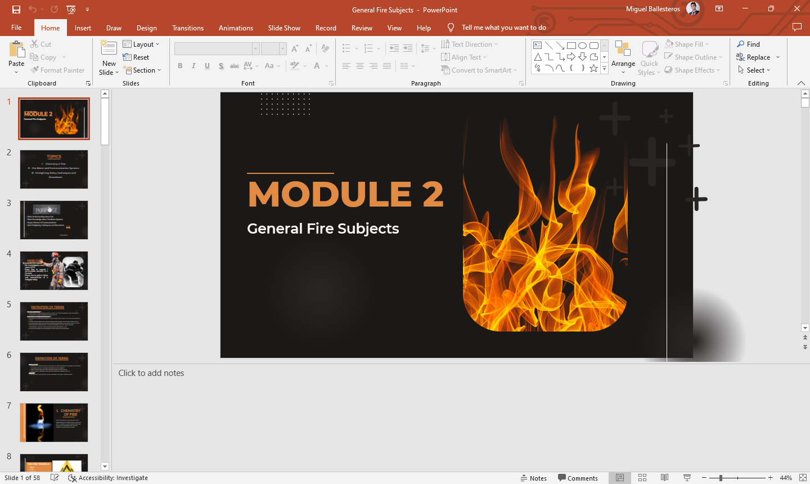Screen dimensions: 810x484
Task: Decrease font size
Action: point(308,49)
